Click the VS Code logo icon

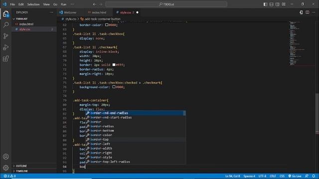pyautogui.click(x=4, y=4)
